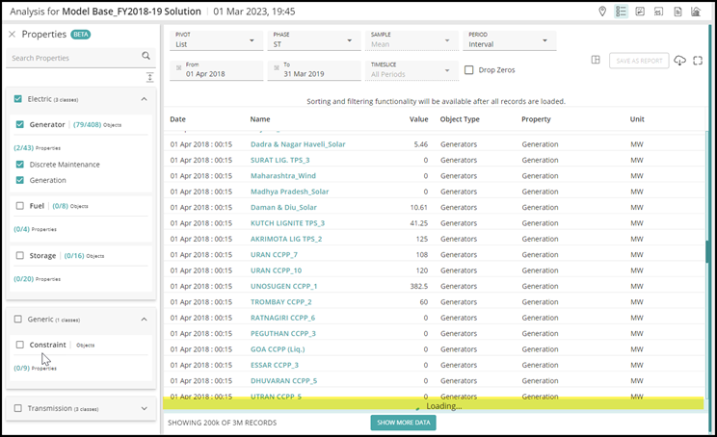Check the Fuel class checkbox

19,205
